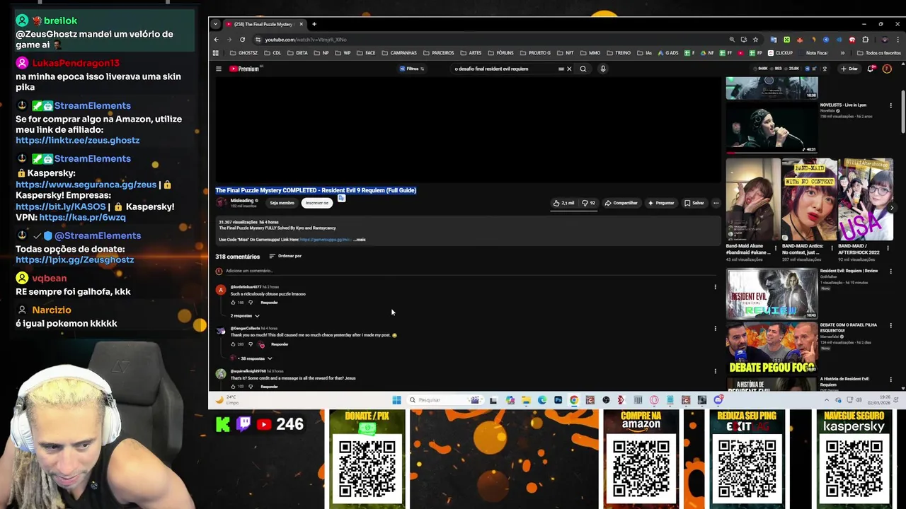906x509 pixels.
Task: Go back in the browser
Action: click(x=217, y=40)
